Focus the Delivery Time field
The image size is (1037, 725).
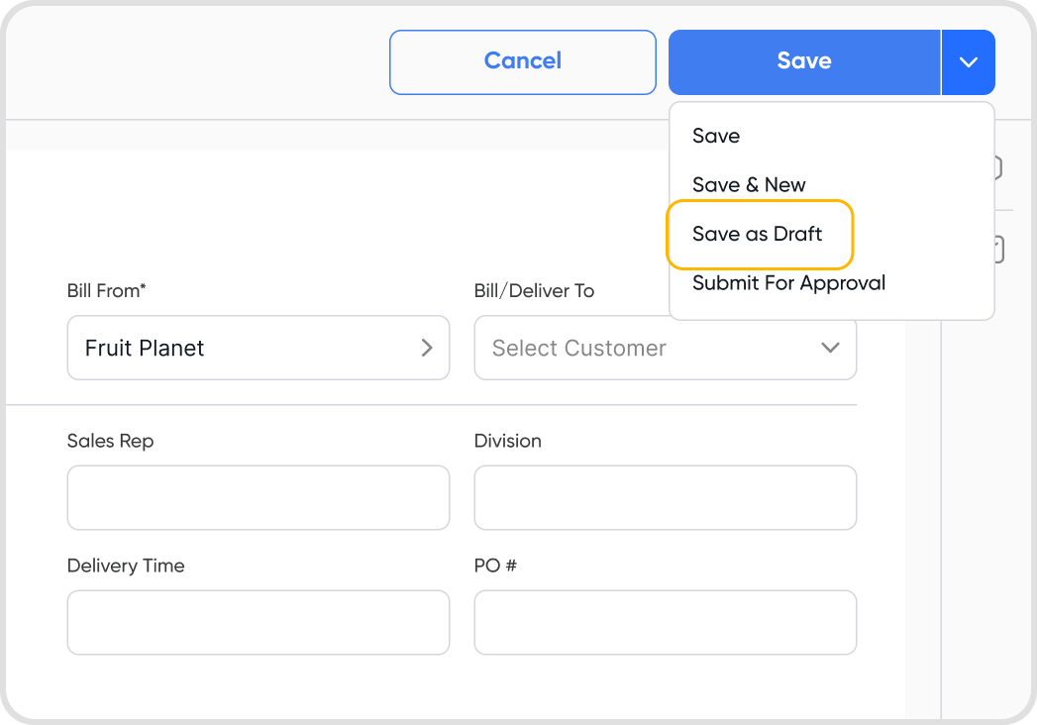coord(258,622)
